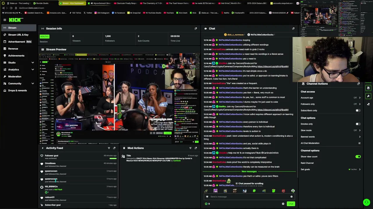Click the Kick logo

coord(16,20)
